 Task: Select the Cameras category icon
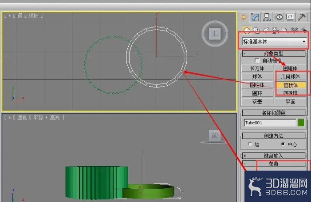click(x=275, y=30)
